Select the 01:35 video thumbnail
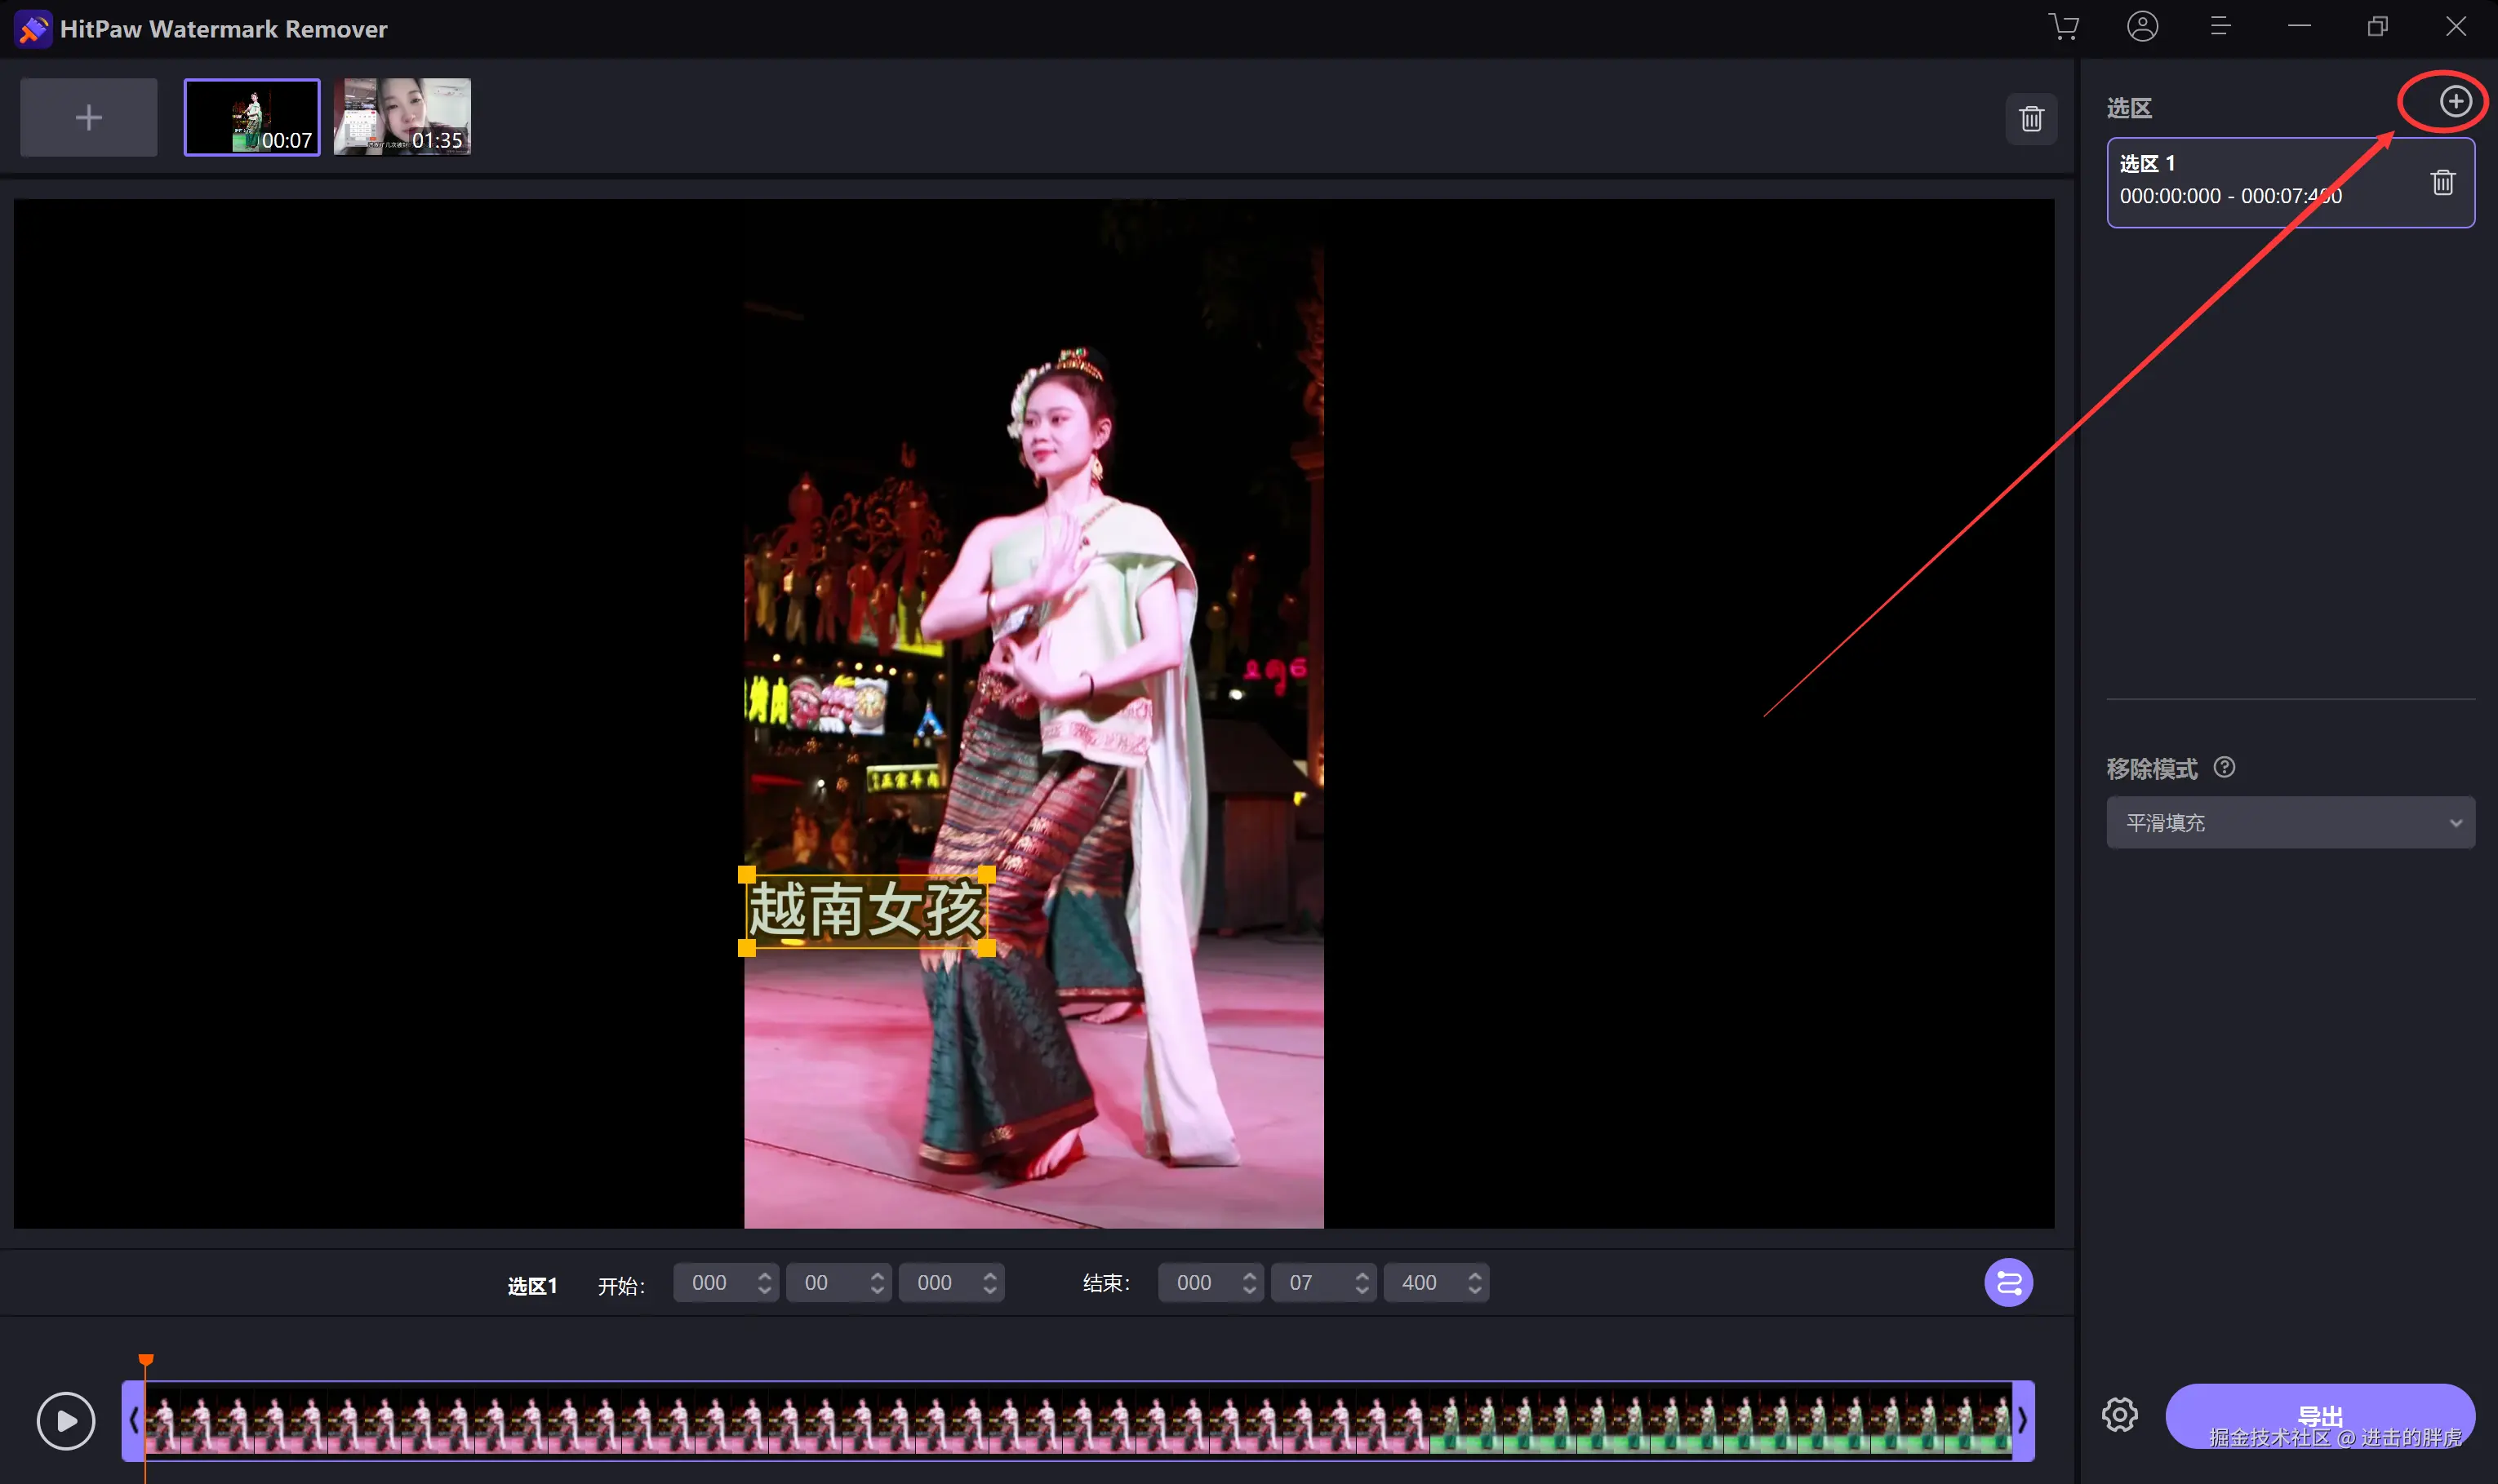 point(402,117)
